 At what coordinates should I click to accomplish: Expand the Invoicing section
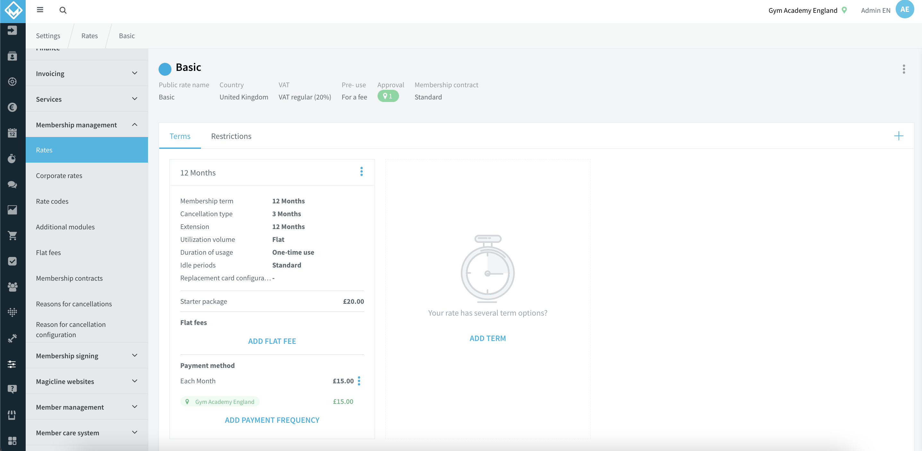[87, 73]
